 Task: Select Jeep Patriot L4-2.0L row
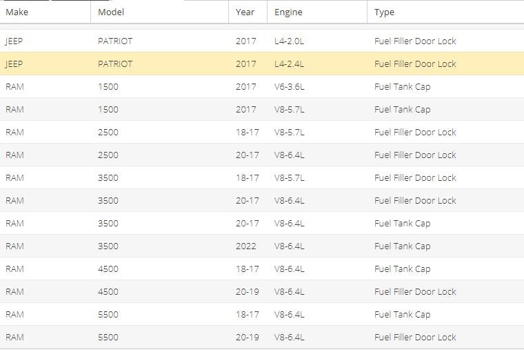262,41
